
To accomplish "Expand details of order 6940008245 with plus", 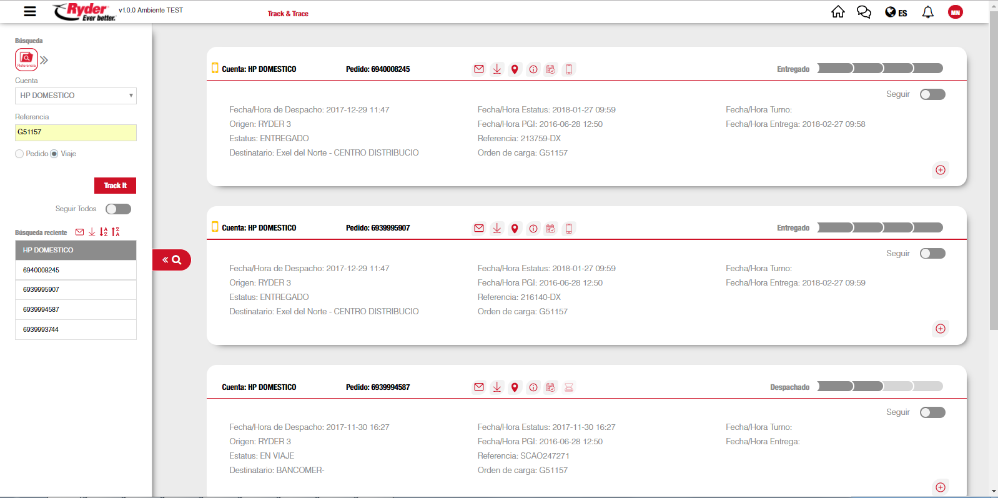I will click(x=940, y=170).
